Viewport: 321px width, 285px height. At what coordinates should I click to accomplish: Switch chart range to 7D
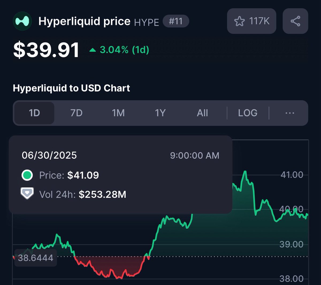point(76,113)
